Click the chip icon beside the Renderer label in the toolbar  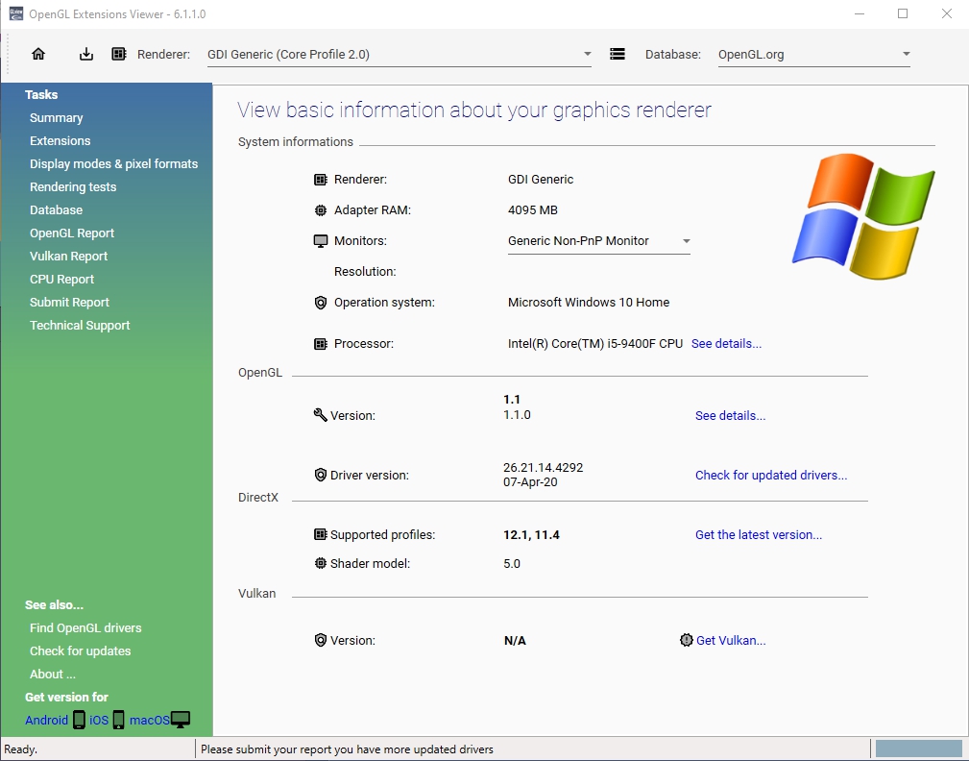click(x=119, y=54)
